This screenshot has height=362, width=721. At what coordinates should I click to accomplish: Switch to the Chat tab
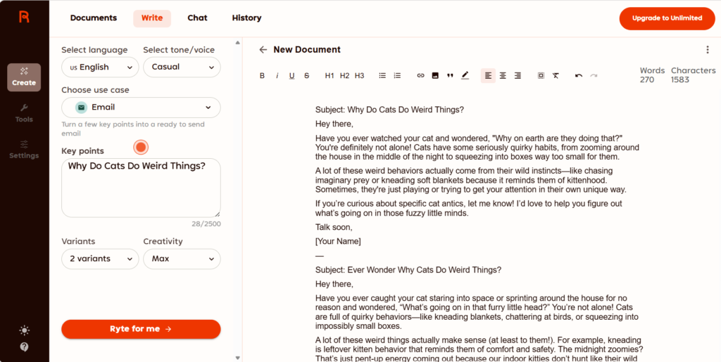197,18
